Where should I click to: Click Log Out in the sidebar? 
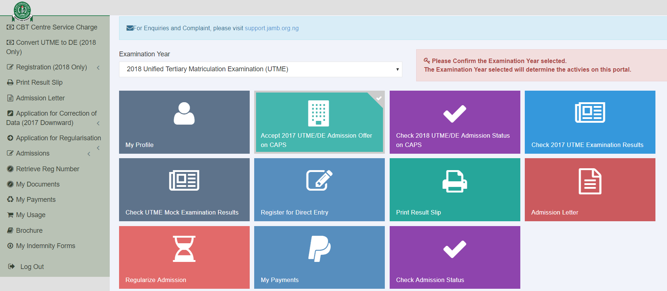(x=32, y=267)
